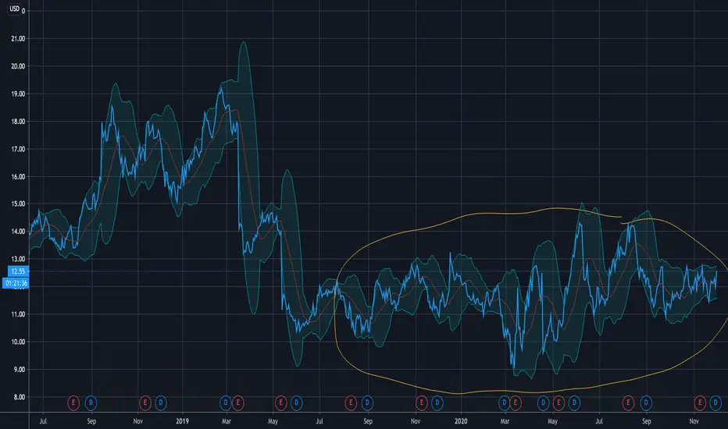Select the dividend marker at December 2019

[437, 402]
